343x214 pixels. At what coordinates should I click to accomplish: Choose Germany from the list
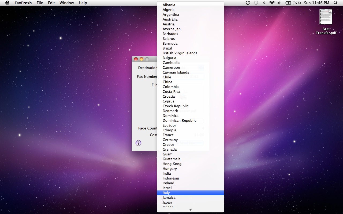(191, 140)
